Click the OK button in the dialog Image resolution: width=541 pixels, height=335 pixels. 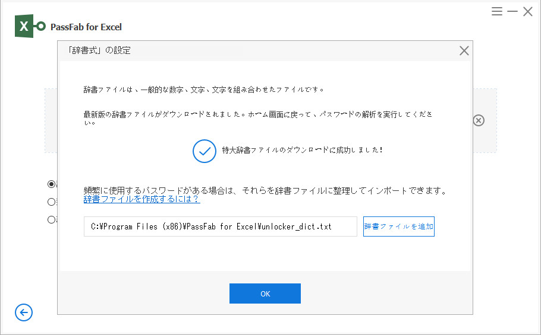pos(265,293)
